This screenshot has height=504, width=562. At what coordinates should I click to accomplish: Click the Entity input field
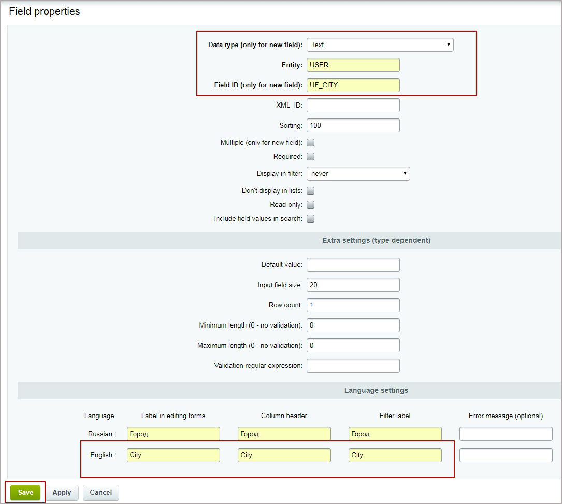(x=353, y=65)
